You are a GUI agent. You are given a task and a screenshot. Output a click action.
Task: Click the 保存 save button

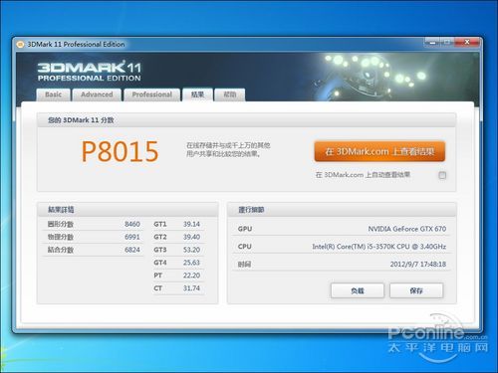pyautogui.click(x=416, y=290)
